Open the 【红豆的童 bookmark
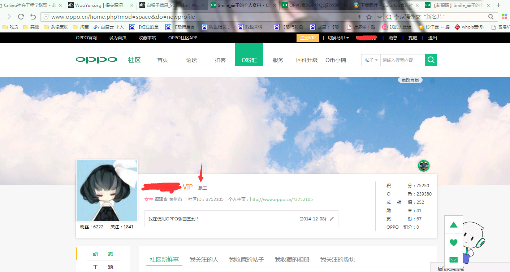This screenshot has height=272, width=510. tap(144, 27)
